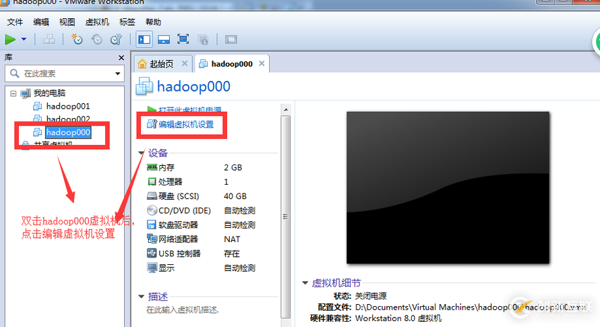This screenshot has width=600, height=327.
Task: Click the VM description input area
Action: click(183, 309)
